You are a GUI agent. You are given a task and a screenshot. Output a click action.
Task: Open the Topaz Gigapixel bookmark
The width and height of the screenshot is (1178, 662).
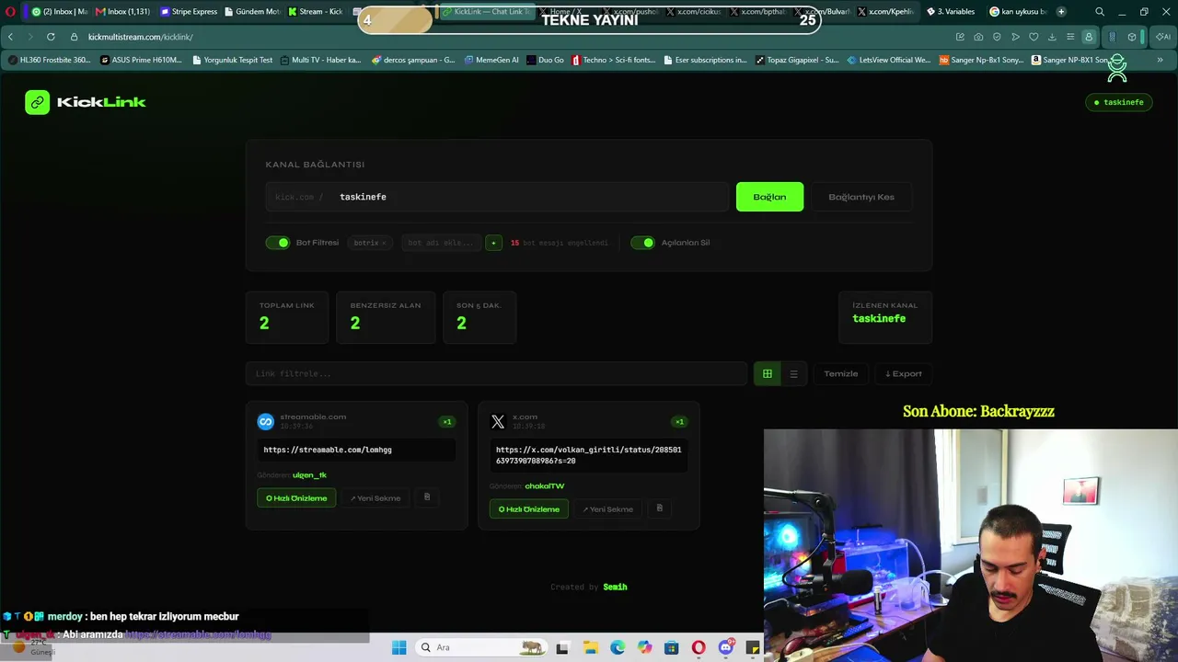[x=797, y=60]
